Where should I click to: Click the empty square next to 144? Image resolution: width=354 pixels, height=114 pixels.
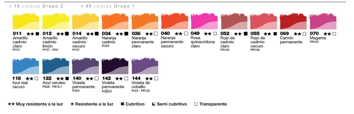click(x=156, y=79)
